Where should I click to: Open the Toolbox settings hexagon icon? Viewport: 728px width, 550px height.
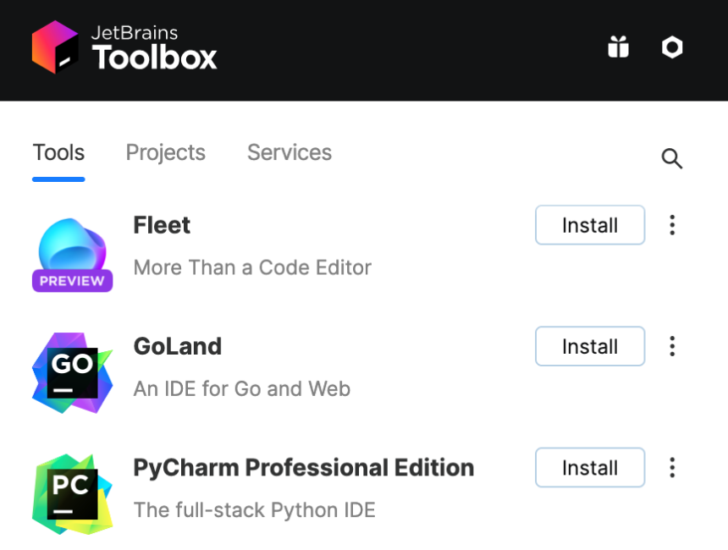672,47
